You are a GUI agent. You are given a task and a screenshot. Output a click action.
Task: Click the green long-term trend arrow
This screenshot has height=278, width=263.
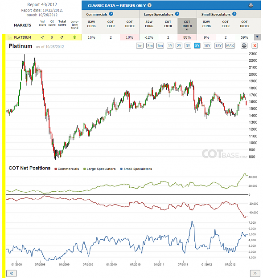(x=74, y=37)
